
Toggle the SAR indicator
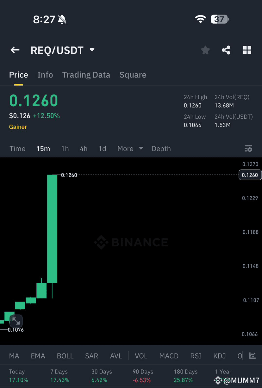[91, 356]
